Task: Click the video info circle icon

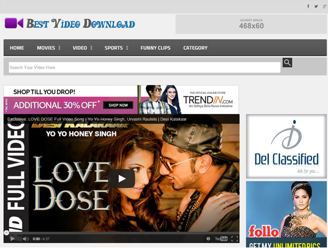Action: click(x=208, y=239)
